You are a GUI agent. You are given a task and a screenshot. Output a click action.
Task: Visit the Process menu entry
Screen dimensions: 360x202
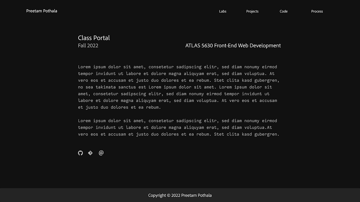coord(317,11)
